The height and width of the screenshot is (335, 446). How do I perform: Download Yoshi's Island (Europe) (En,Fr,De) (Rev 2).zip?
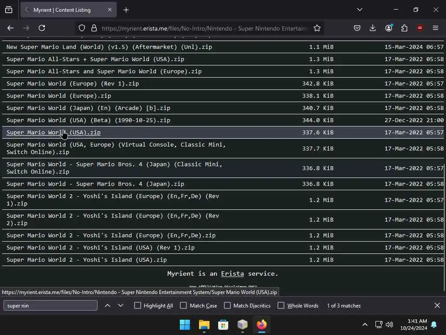pos(113,220)
